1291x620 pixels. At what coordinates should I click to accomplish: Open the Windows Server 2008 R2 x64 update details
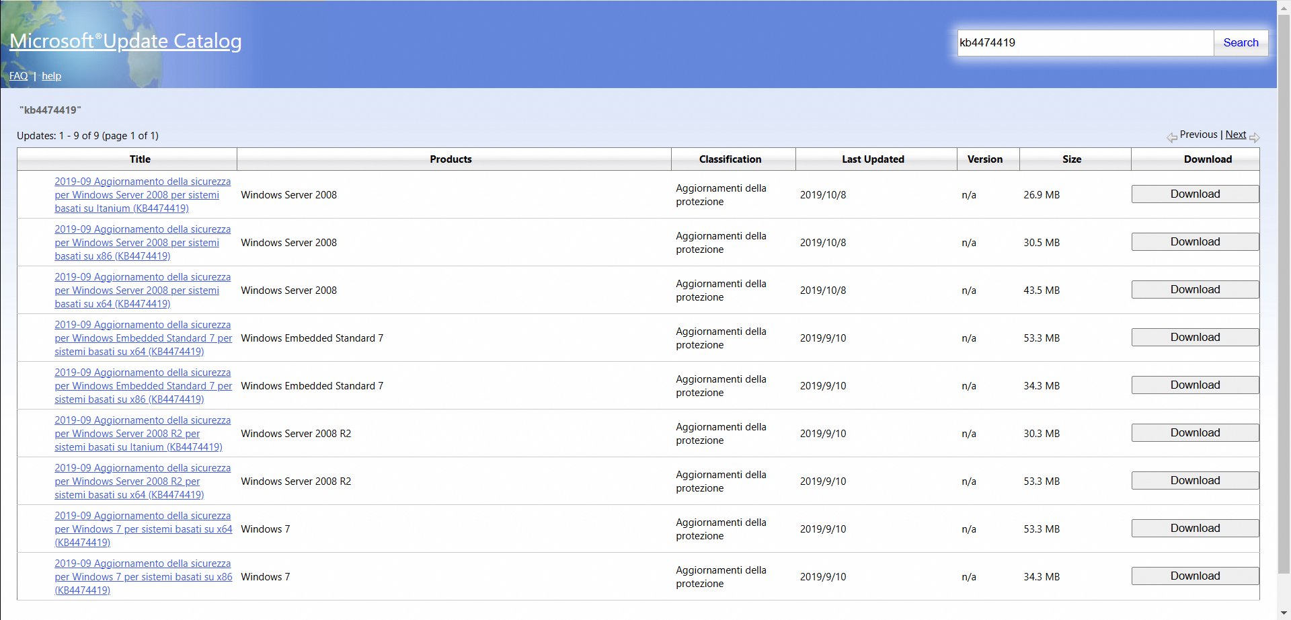click(x=143, y=481)
